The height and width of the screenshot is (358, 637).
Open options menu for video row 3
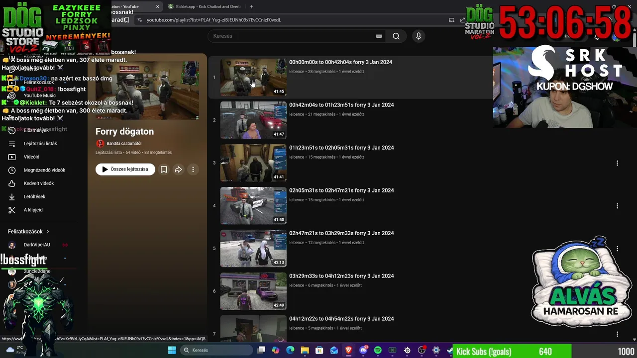(x=617, y=163)
